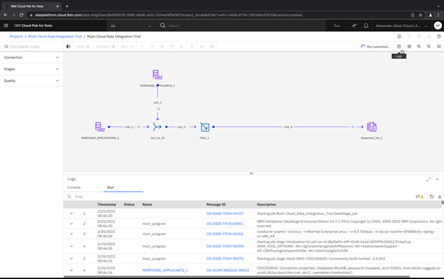Open Multi-Cloud Data Integration Trial breadcrumb link
444x279 pixels.
55,36
